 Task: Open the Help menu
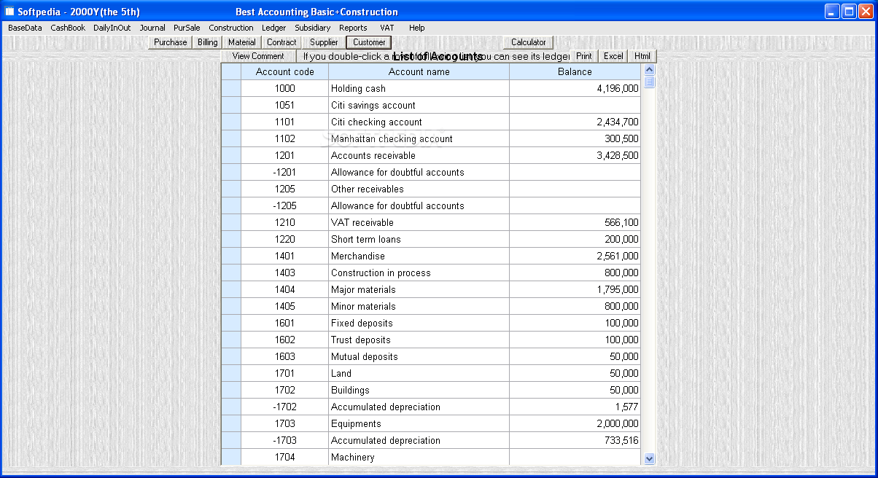tap(417, 28)
